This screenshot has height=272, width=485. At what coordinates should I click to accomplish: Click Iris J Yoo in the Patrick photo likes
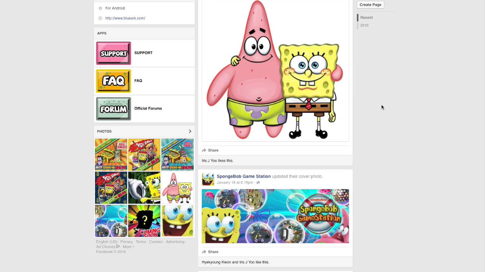click(x=209, y=161)
